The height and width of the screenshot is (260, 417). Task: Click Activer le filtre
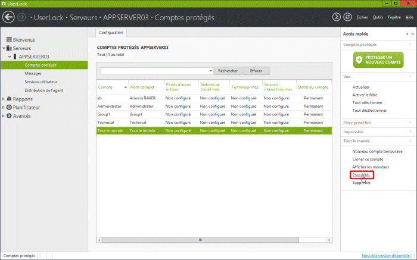click(365, 95)
